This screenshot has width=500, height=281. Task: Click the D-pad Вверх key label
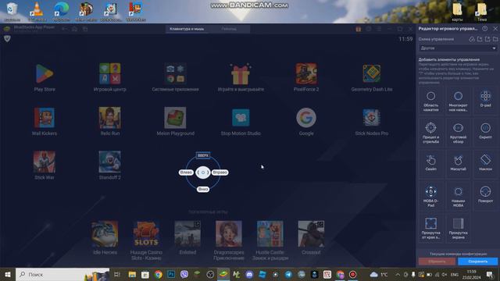tap(203, 155)
